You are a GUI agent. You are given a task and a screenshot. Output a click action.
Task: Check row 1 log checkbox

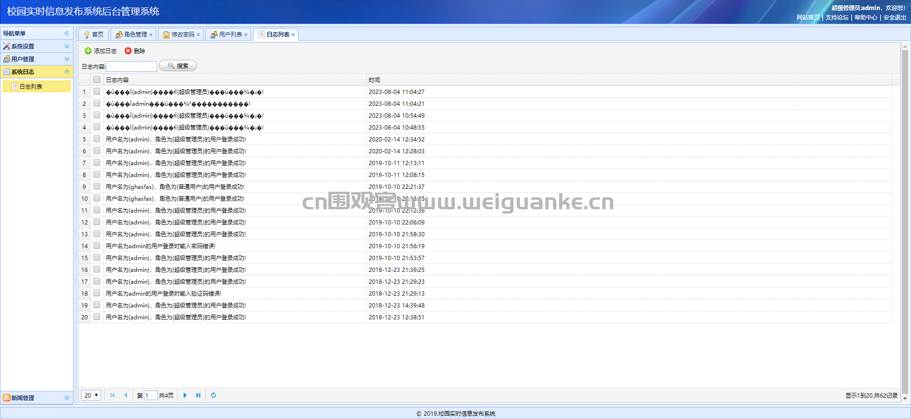97,92
